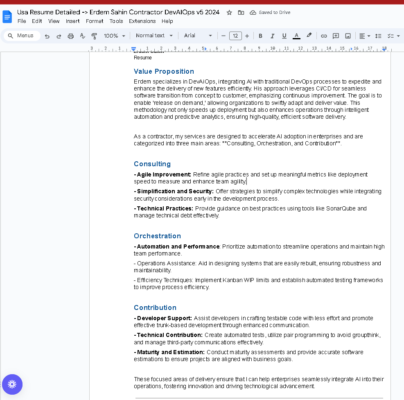Click the Value Proposition heading
The height and width of the screenshot is (400, 404).
tap(164, 71)
